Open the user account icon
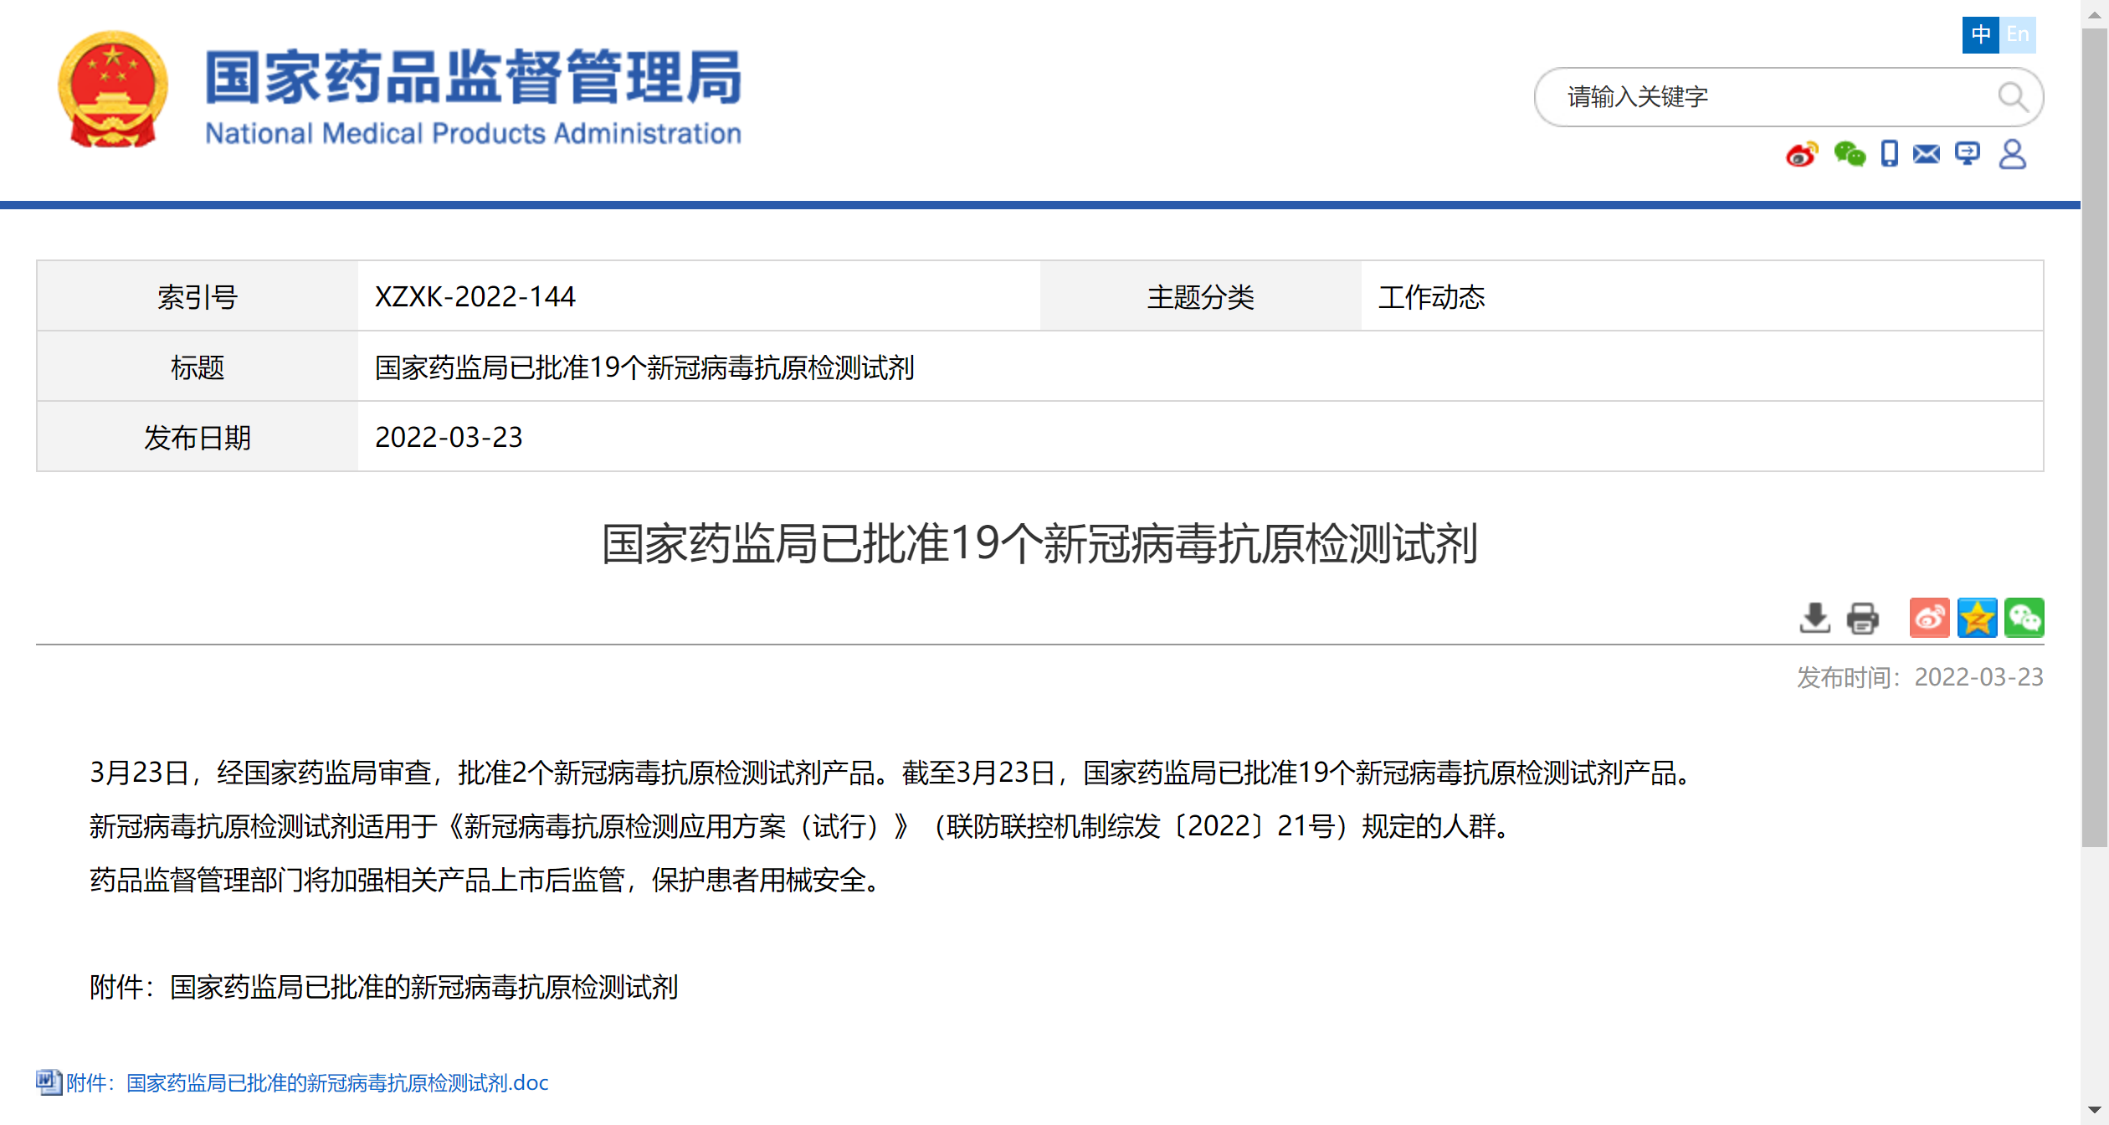The width and height of the screenshot is (2109, 1125). pyautogui.click(x=2012, y=154)
